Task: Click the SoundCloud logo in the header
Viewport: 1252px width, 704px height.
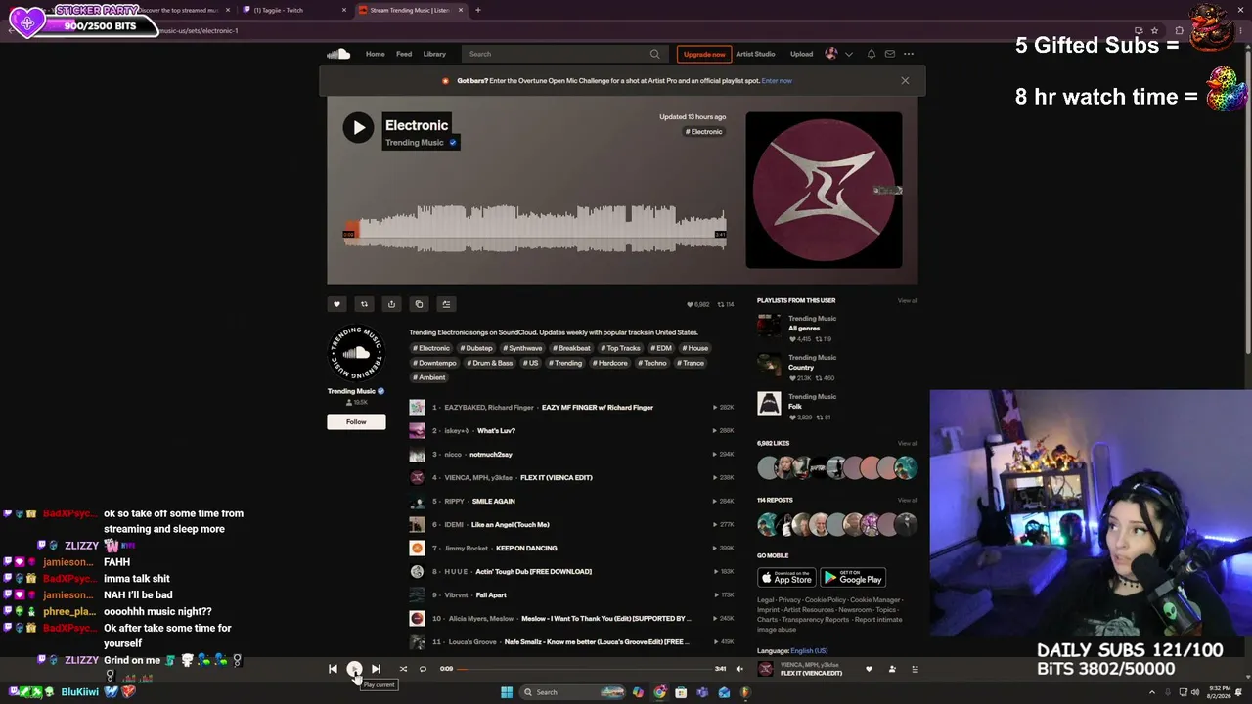Action: pyautogui.click(x=338, y=54)
